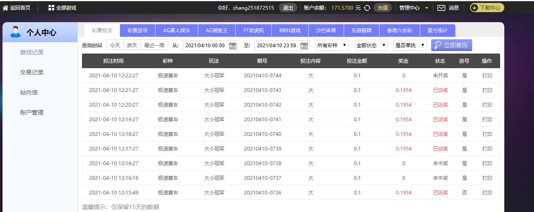
Task: Click the balance amount 171.5700
Action: point(342,8)
